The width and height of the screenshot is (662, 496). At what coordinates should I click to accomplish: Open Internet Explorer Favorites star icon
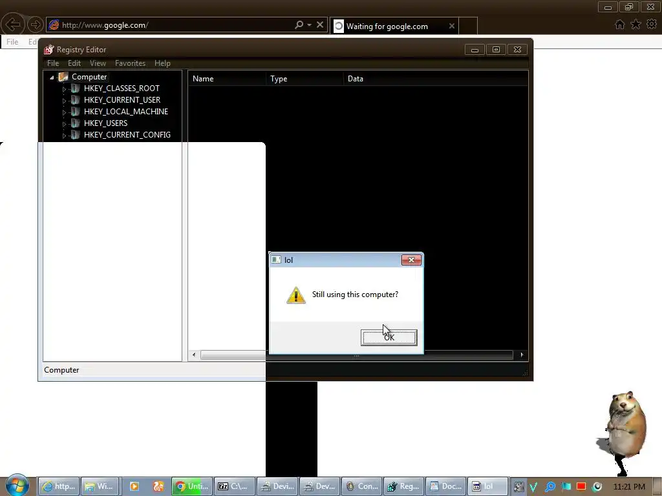coord(636,25)
